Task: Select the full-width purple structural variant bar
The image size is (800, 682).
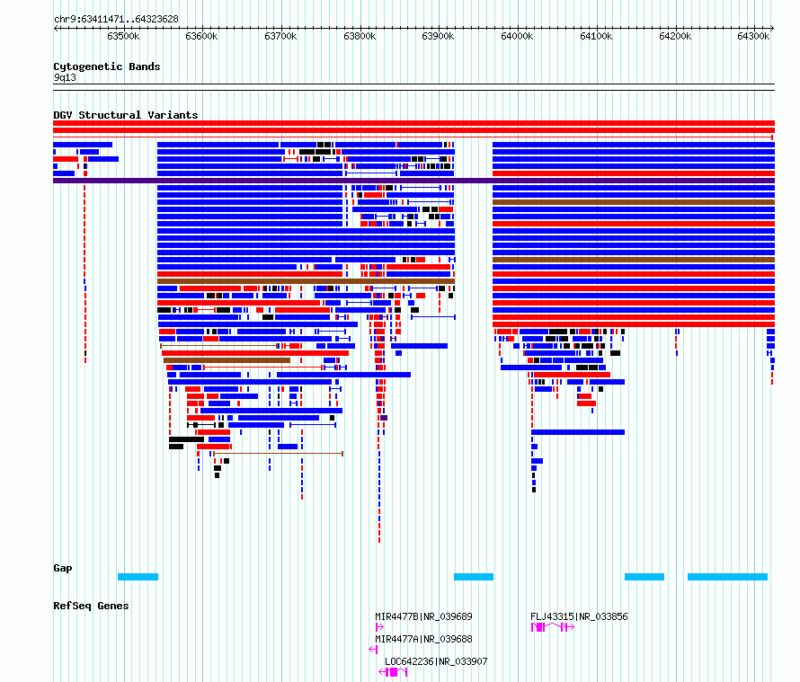Action: pos(413,181)
